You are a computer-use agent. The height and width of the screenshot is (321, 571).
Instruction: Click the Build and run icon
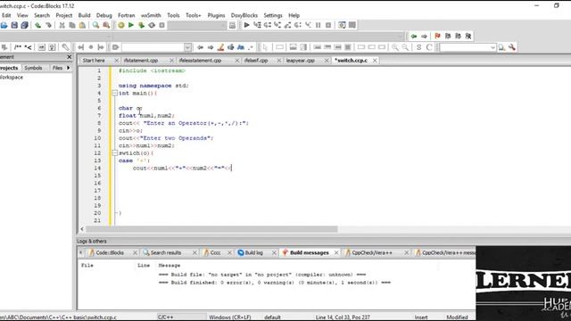click(x=141, y=25)
